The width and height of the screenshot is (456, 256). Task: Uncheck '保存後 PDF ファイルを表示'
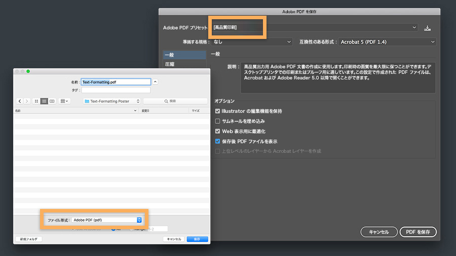pyautogui.click(x=217, y=141)
